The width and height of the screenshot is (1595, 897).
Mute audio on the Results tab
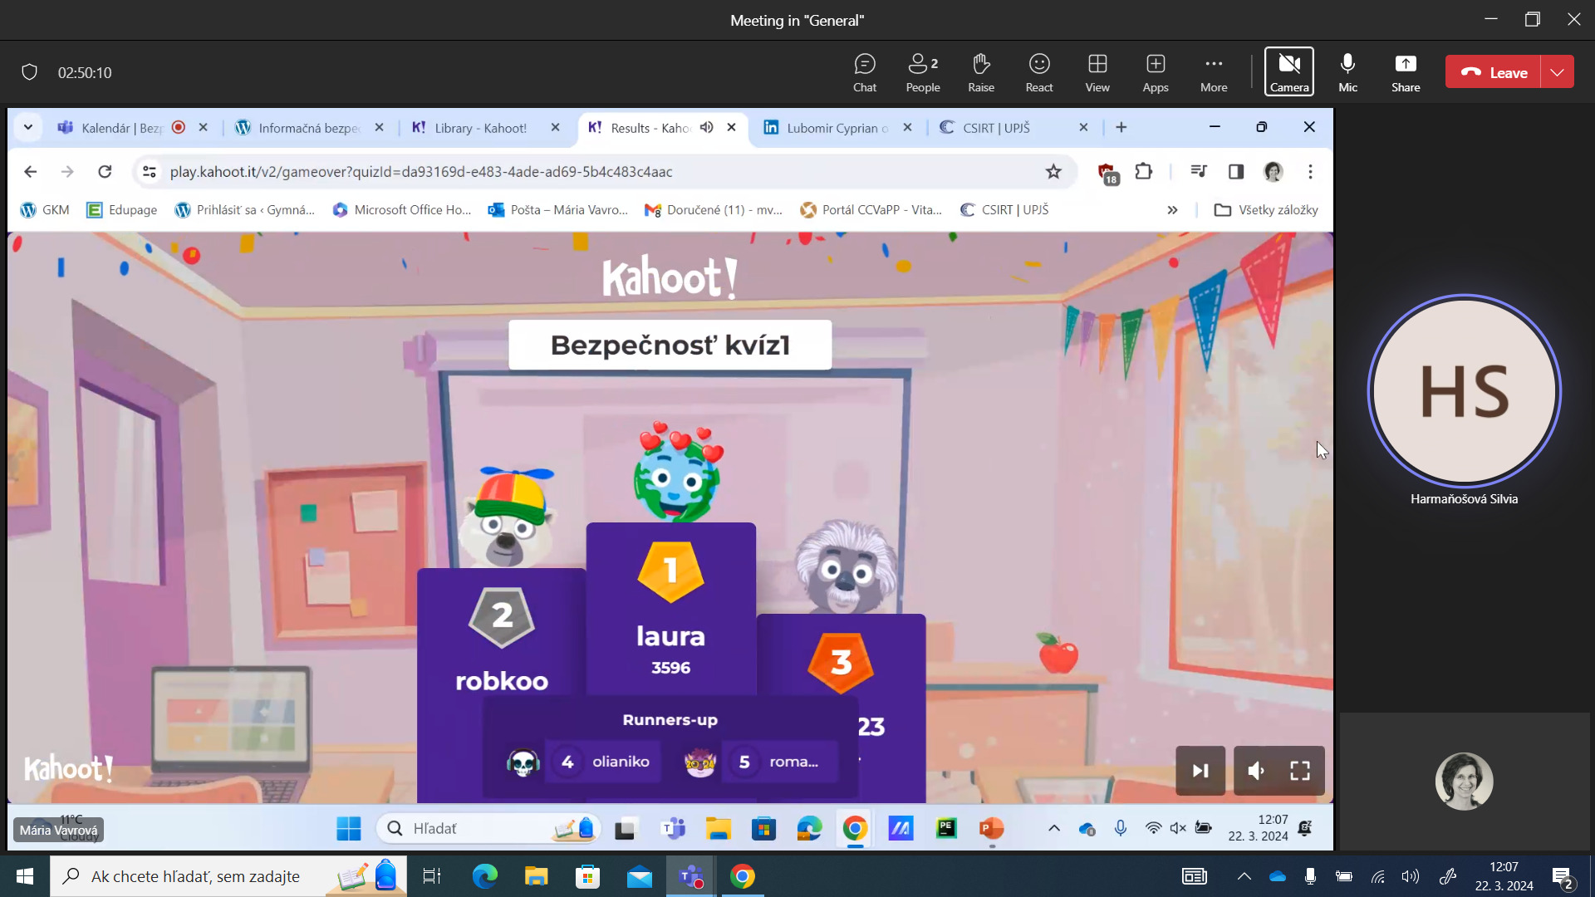point(706,127)
